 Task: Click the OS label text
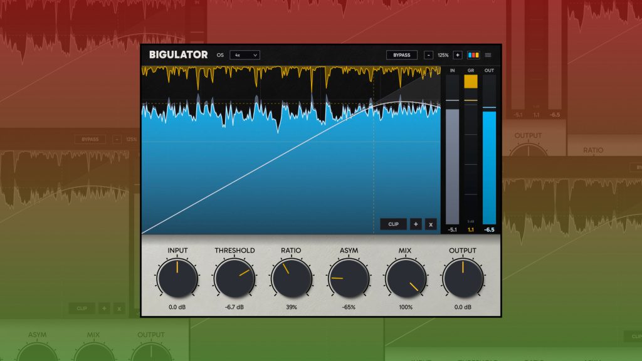click(220, 55)
